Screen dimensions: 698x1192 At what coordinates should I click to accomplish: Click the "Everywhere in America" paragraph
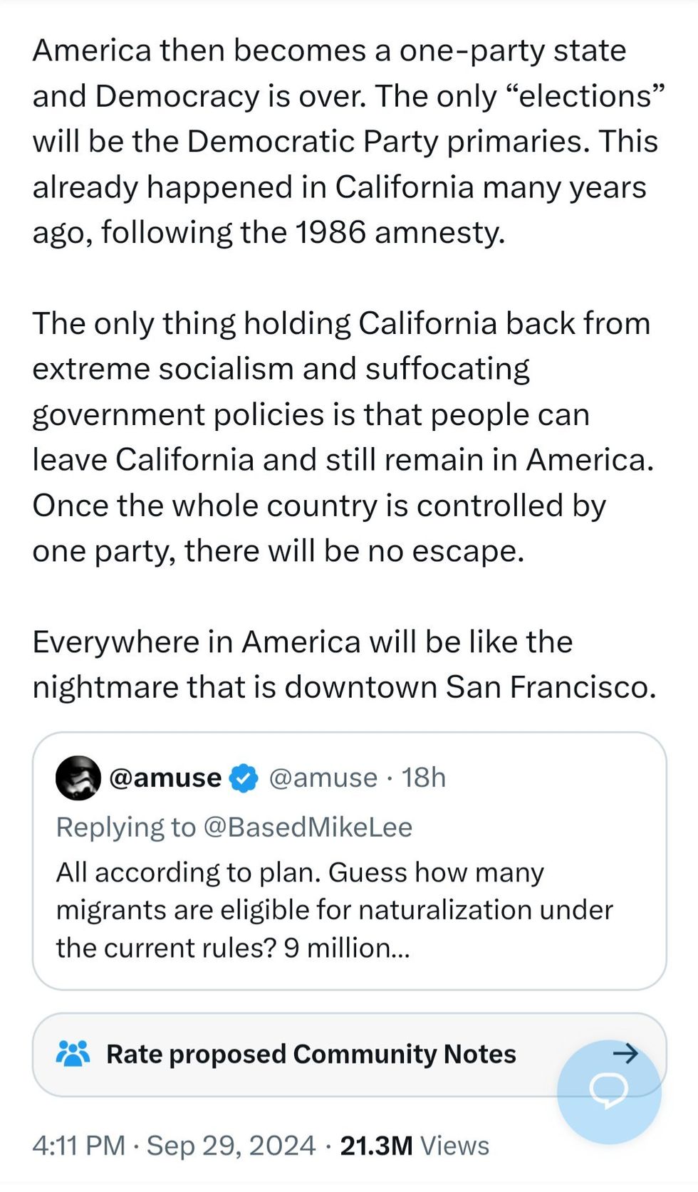343,664
